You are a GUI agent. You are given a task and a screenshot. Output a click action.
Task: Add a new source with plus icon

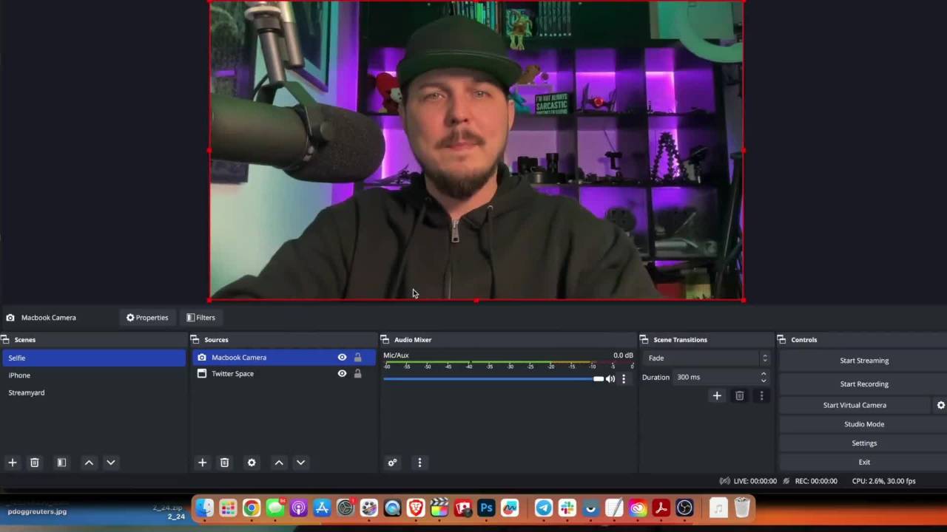(x=202, y=463)
